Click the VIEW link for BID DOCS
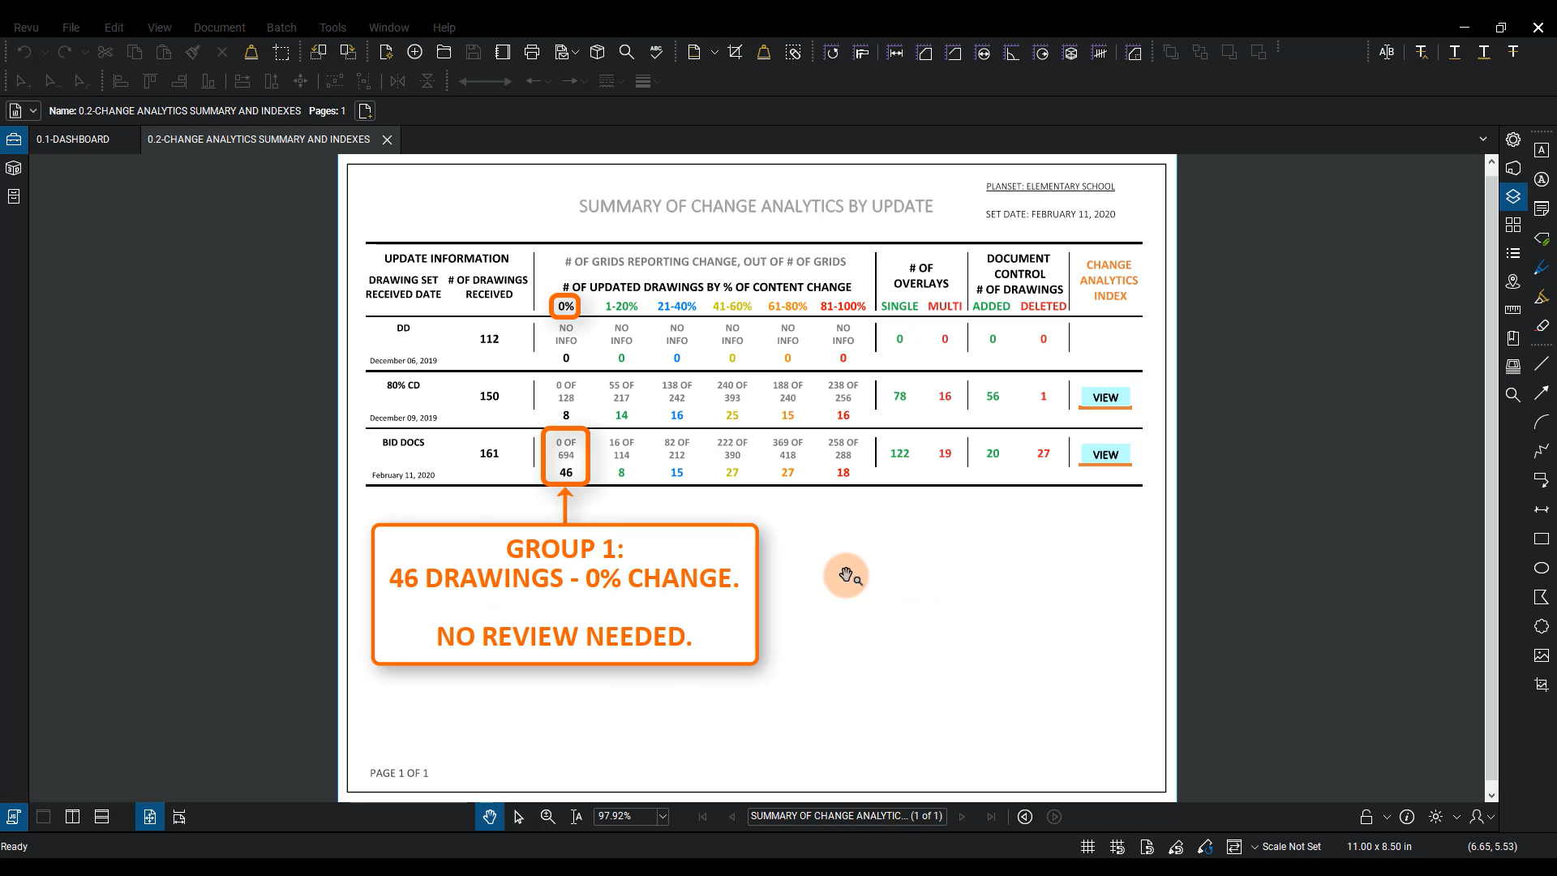Screen dimensions: 1557x876 pyautogui.click(x=1104, y=455)
